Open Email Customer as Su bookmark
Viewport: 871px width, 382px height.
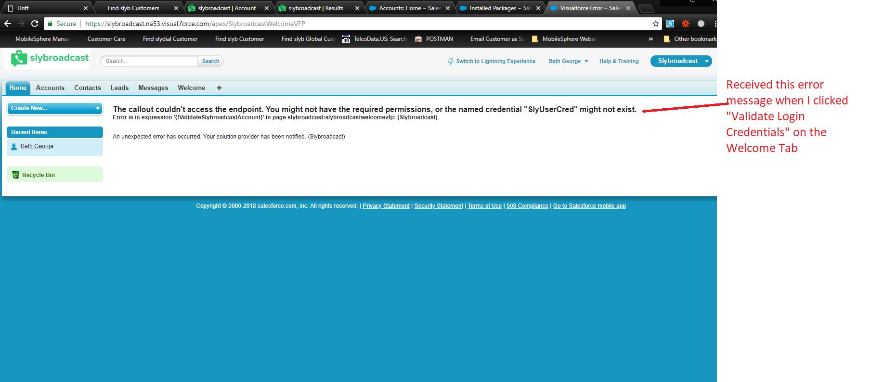[x=497, y=39]
